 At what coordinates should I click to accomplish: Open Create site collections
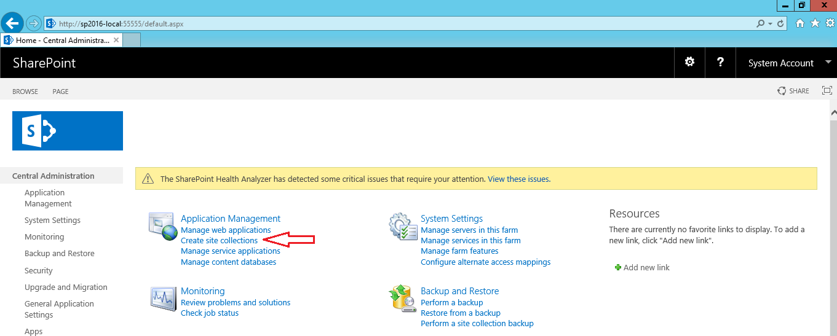pos(220,240)
